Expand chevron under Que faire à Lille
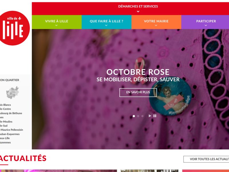Screen dimensions: 229x172 106,25
